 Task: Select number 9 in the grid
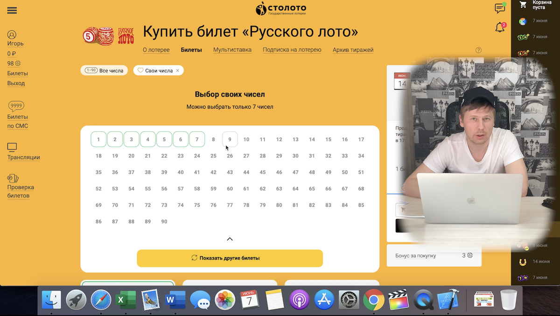click(230, 139)
